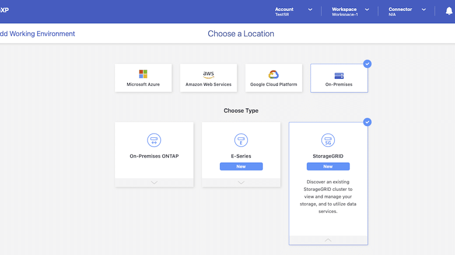Click the StorageGRID description text
The image size is (455, 255).
pyautogui.click(x=328, y=197)
